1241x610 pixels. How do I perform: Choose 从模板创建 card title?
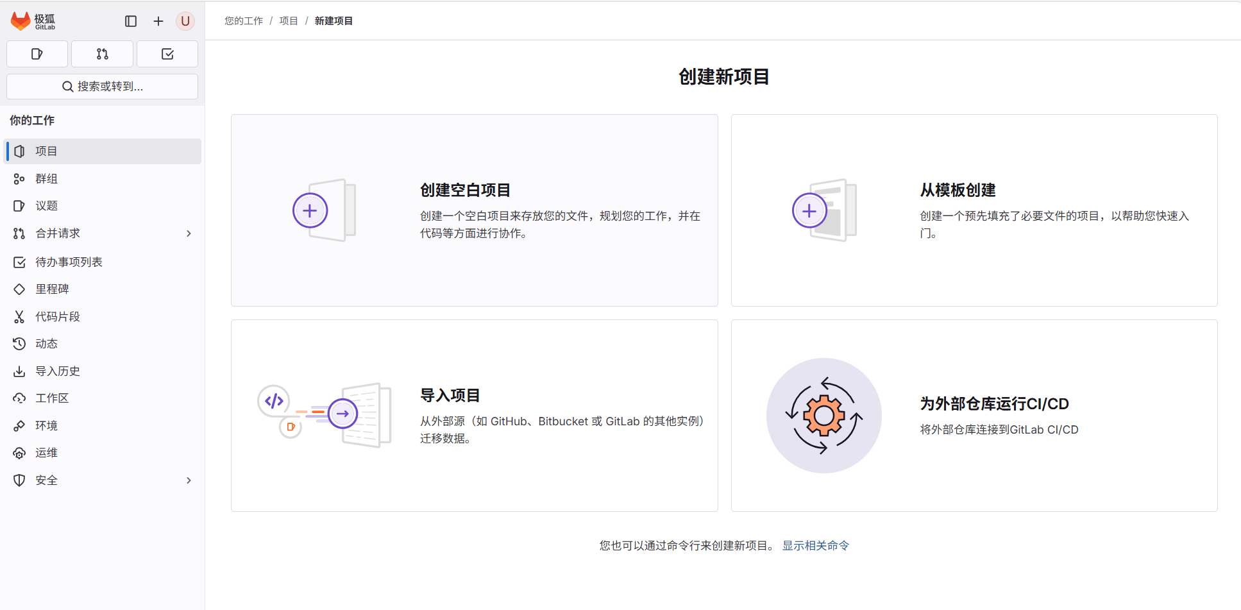[x=958, y=191]
